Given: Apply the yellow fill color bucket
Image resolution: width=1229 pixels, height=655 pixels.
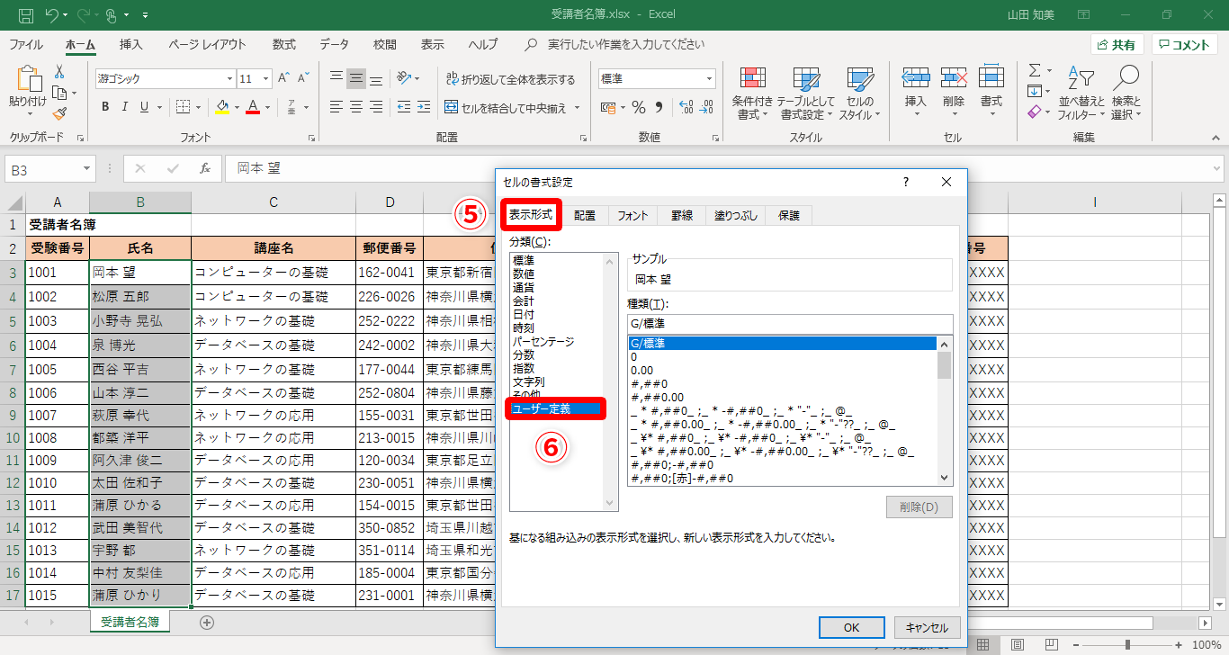Looking at the screenshot, I should (223, 107).
